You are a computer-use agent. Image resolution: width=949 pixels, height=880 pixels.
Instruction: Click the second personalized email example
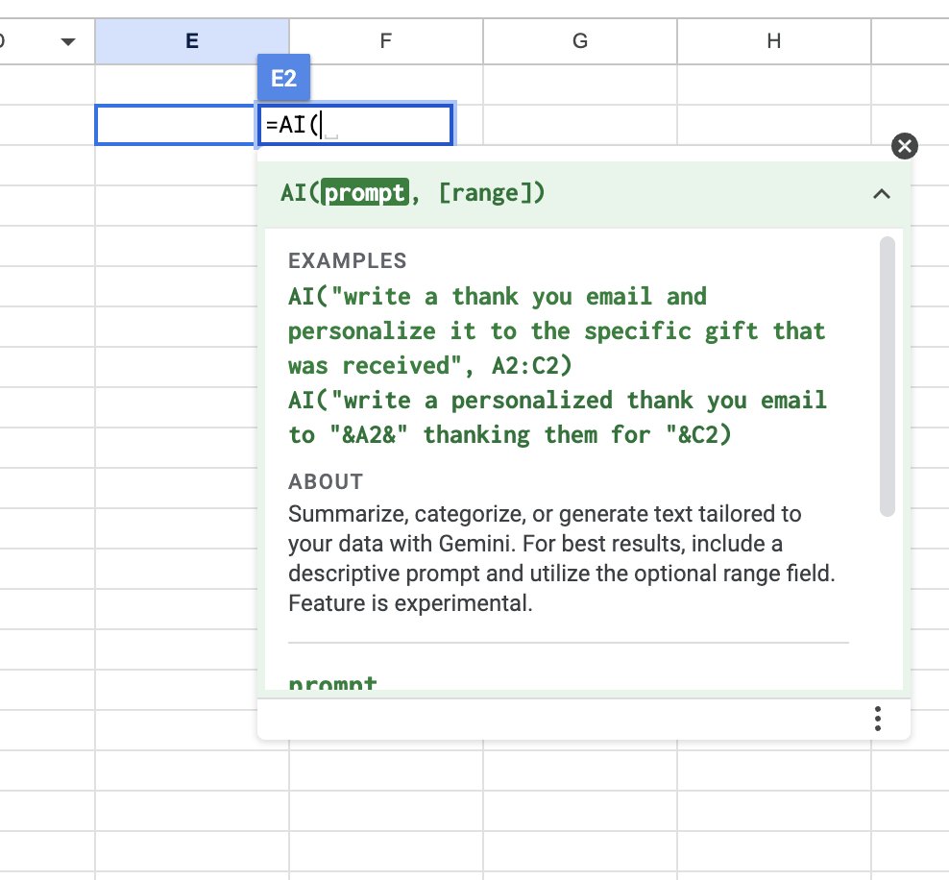pos(557,417)
